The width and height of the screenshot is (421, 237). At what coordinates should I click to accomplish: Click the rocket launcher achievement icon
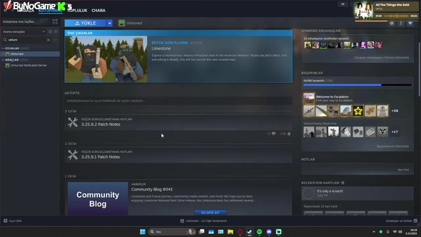(309, 111)
